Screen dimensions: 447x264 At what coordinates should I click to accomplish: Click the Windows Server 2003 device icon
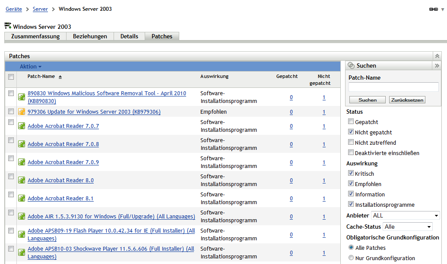(x=7, y=26)
